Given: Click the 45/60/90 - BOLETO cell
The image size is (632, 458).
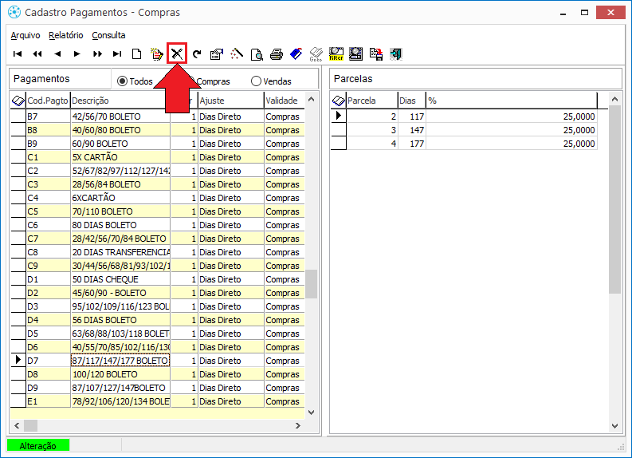Looking at the screenshot, I should (120, 293).
